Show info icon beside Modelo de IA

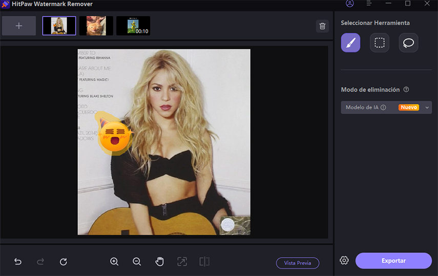point(383,107)
